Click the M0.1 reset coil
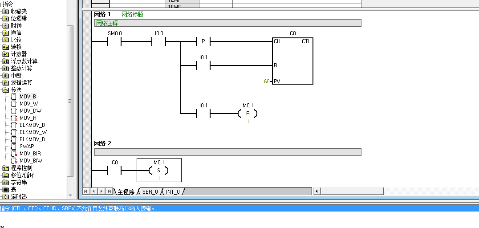The height and width of the screenshot is (228, 479). 248,114
